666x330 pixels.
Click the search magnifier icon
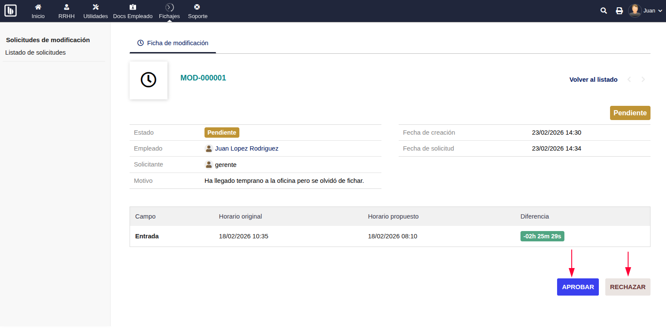(x=604, y=11)
